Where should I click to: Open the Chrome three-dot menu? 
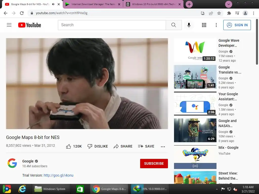(x=253, y=13)
